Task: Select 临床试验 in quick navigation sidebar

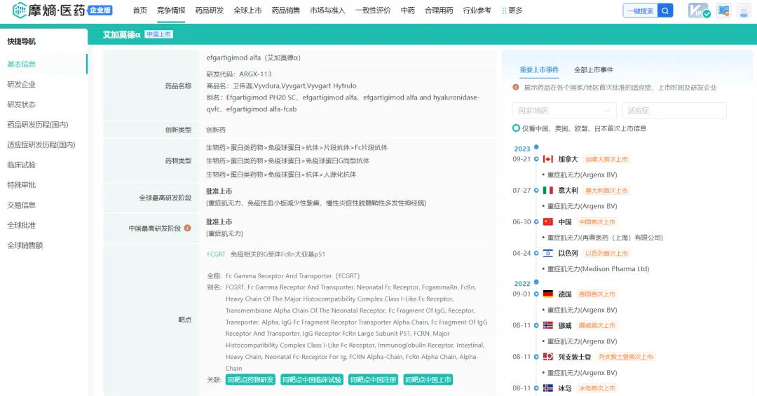Action: pos(21,165)
